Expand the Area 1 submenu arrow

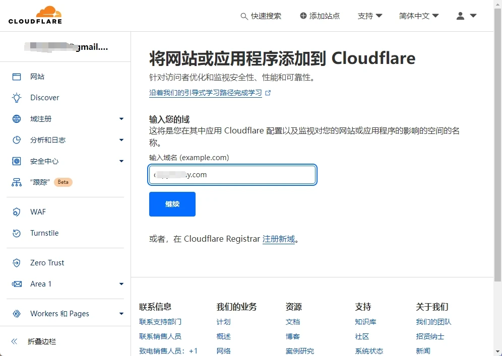pos(121,284)
